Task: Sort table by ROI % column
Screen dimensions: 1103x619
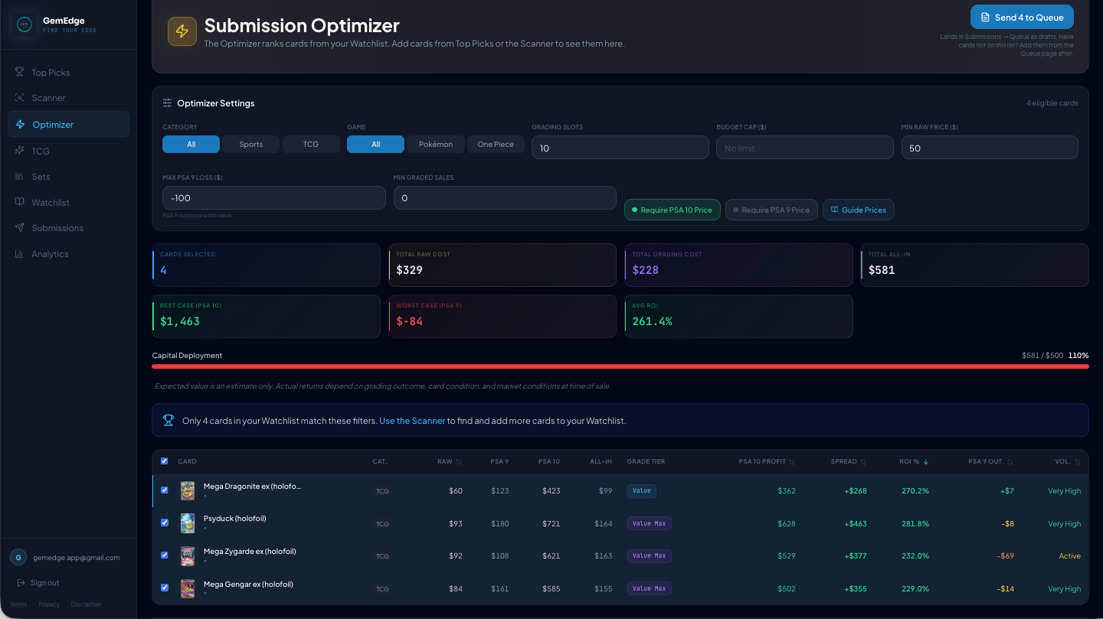Action: coord(914,461)
